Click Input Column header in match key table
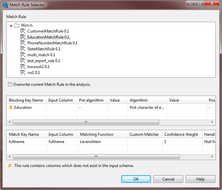Image resolution: width=222 pixels, height=190 pixels. (x=62, y=134)
